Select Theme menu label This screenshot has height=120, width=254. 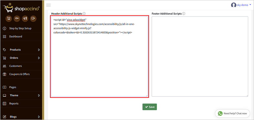click(14, 96)
